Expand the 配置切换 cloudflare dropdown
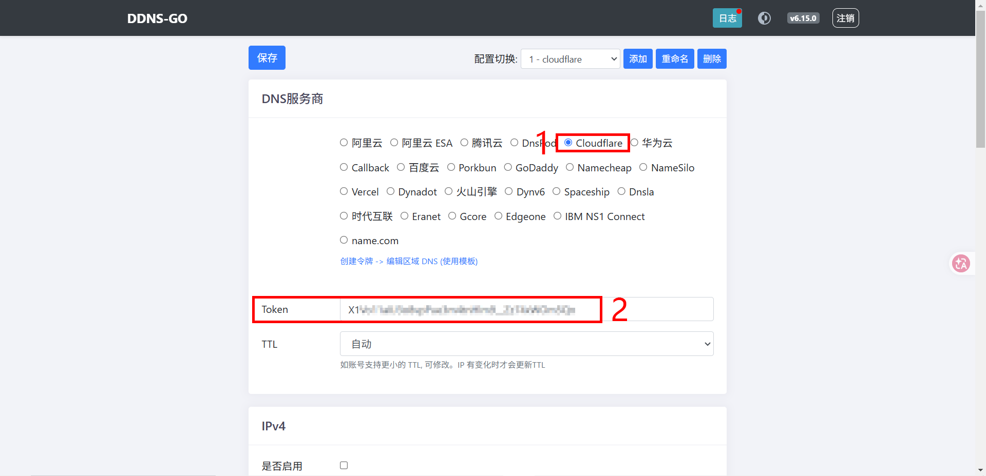Viewport: 986px width, 476px height. (x=571, y=59)
